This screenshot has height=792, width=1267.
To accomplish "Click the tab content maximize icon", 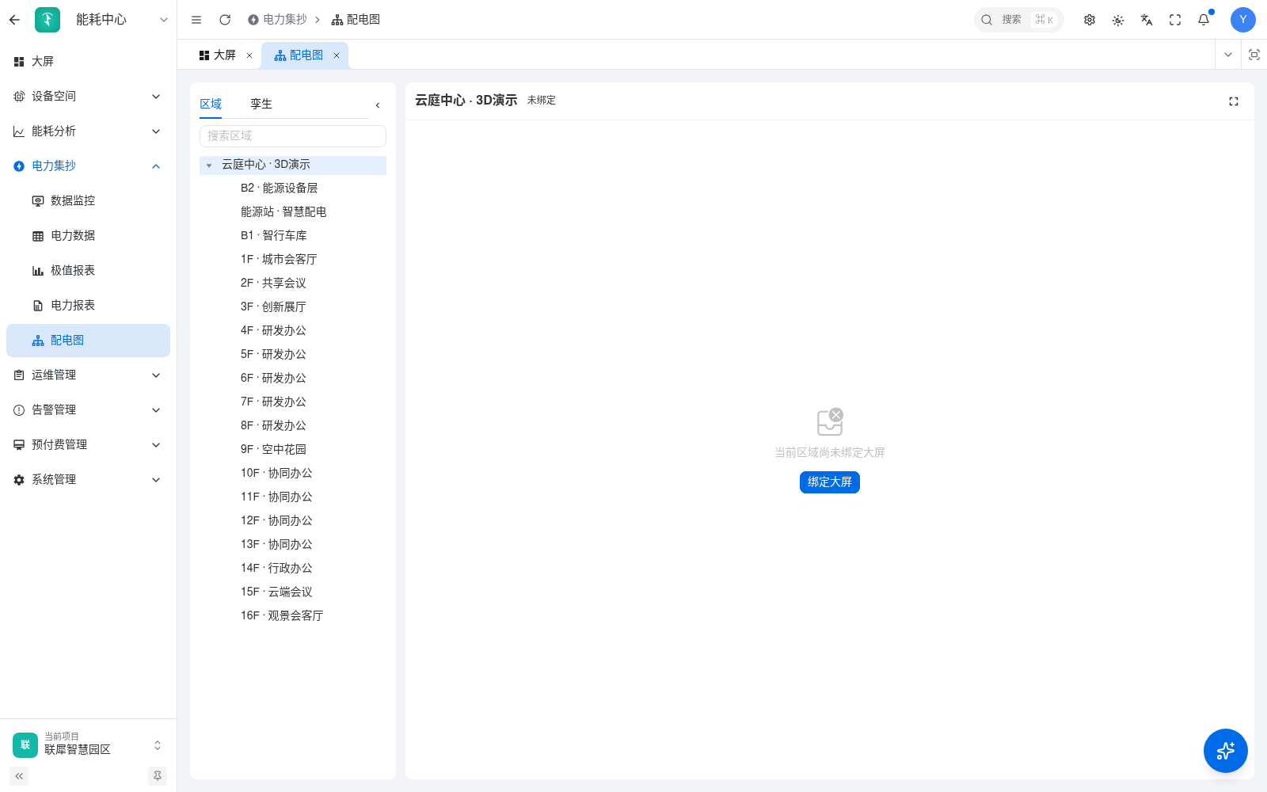I will click(x=1254, y=55).
